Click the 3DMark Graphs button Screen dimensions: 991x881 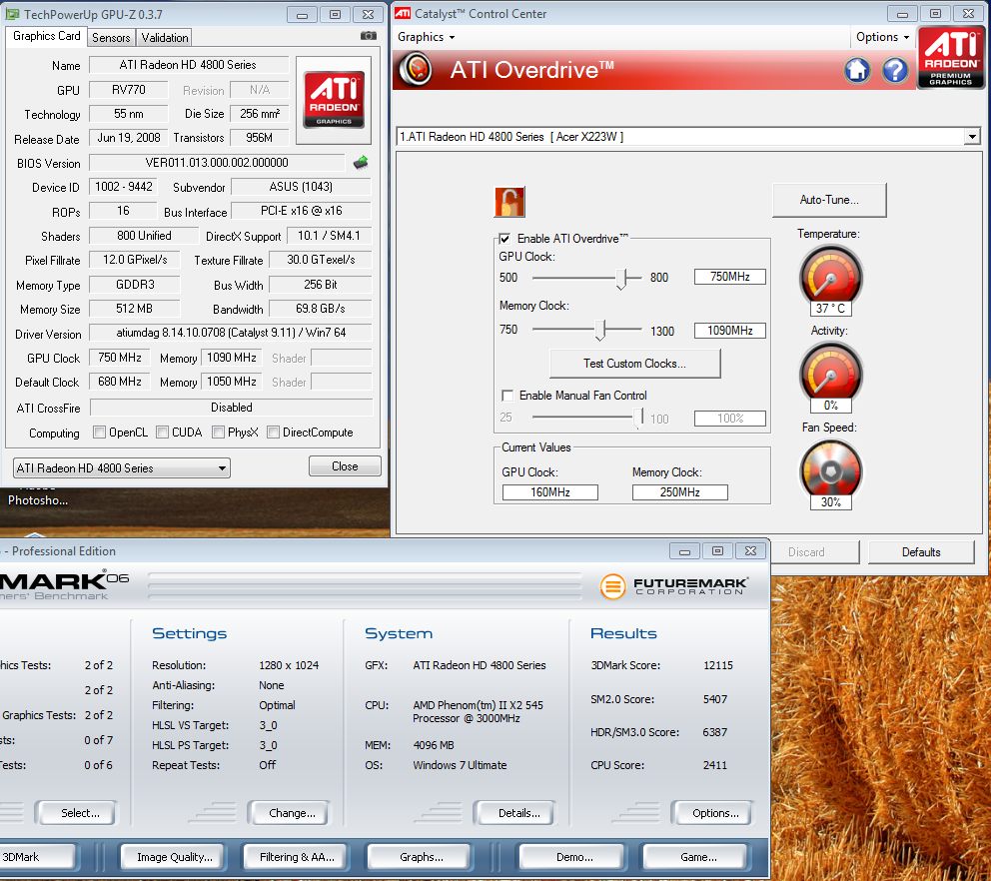coord(420,857)
